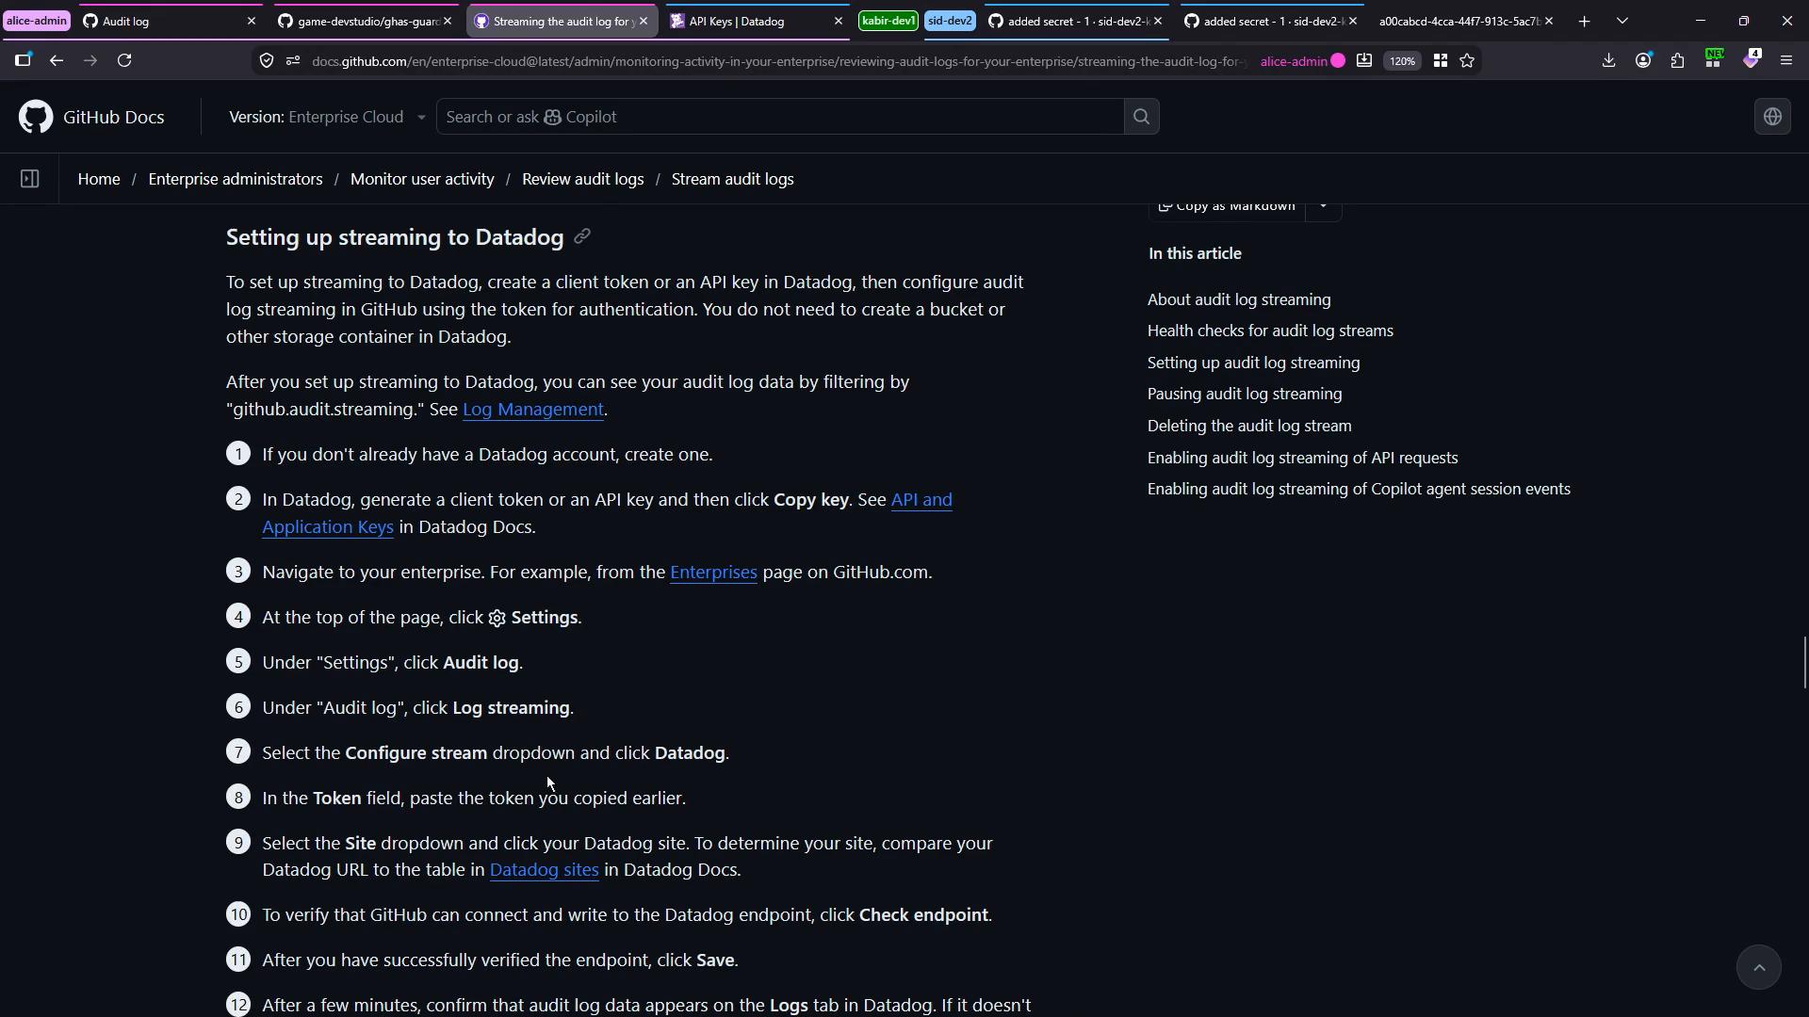Copy anchor link for Datadog heading
1809x1017 pixels.
coord(582,237)
